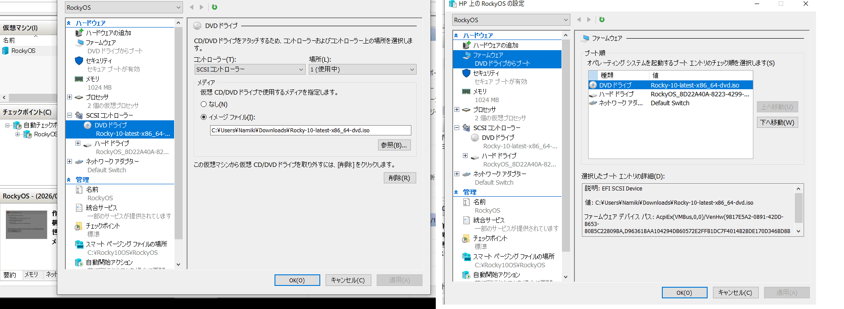The image size is (844, 309).
Task: Select Default Switch under right network adapter
Action: click(x=494, y=182)
